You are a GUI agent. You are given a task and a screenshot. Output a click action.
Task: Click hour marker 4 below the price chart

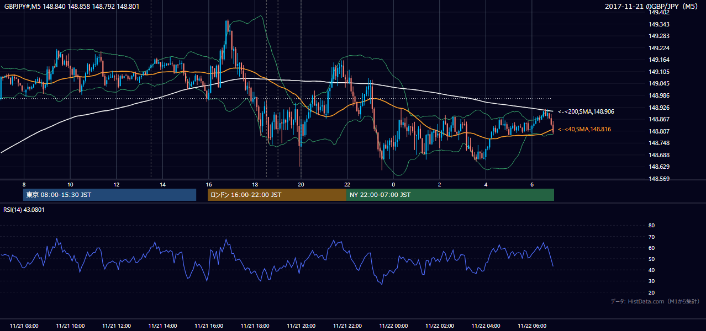486,184
